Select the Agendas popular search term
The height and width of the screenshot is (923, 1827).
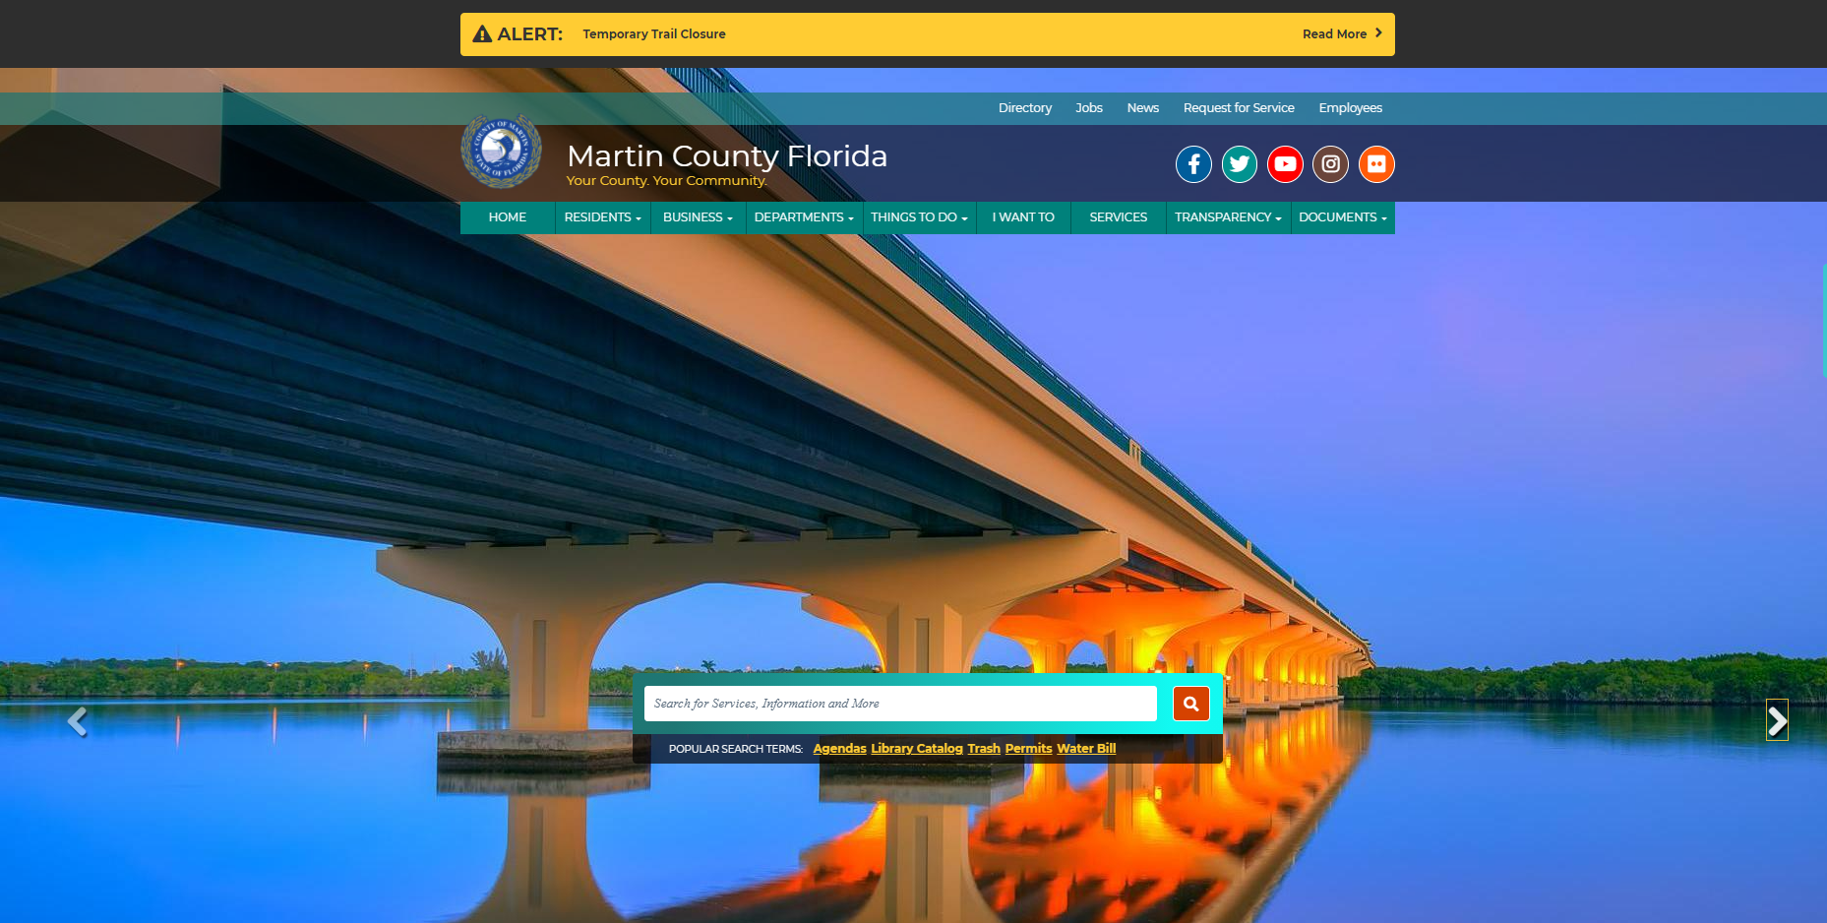839,749
